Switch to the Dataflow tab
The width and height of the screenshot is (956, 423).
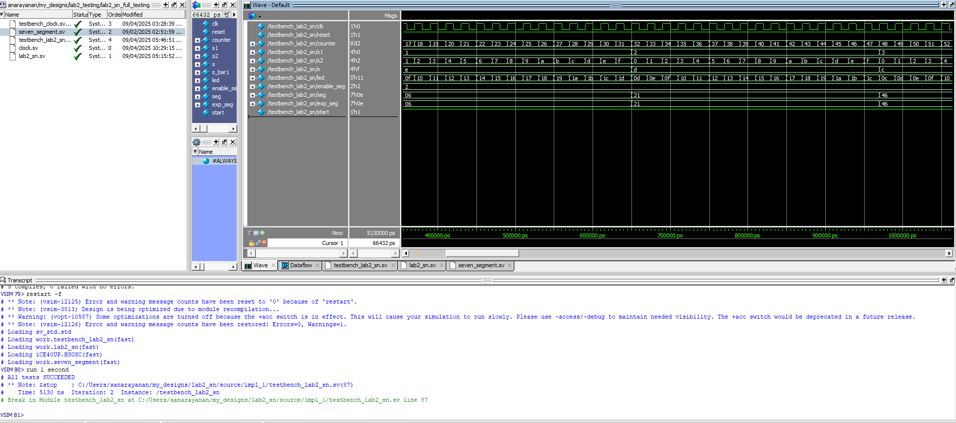pyautogui.click(x=300, y=265)
